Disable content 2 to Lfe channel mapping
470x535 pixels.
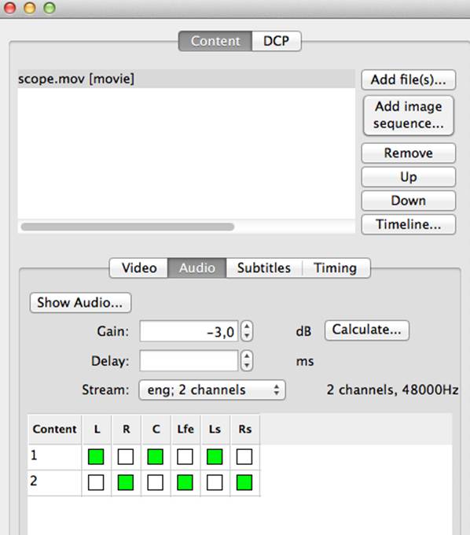click(185, 482)
